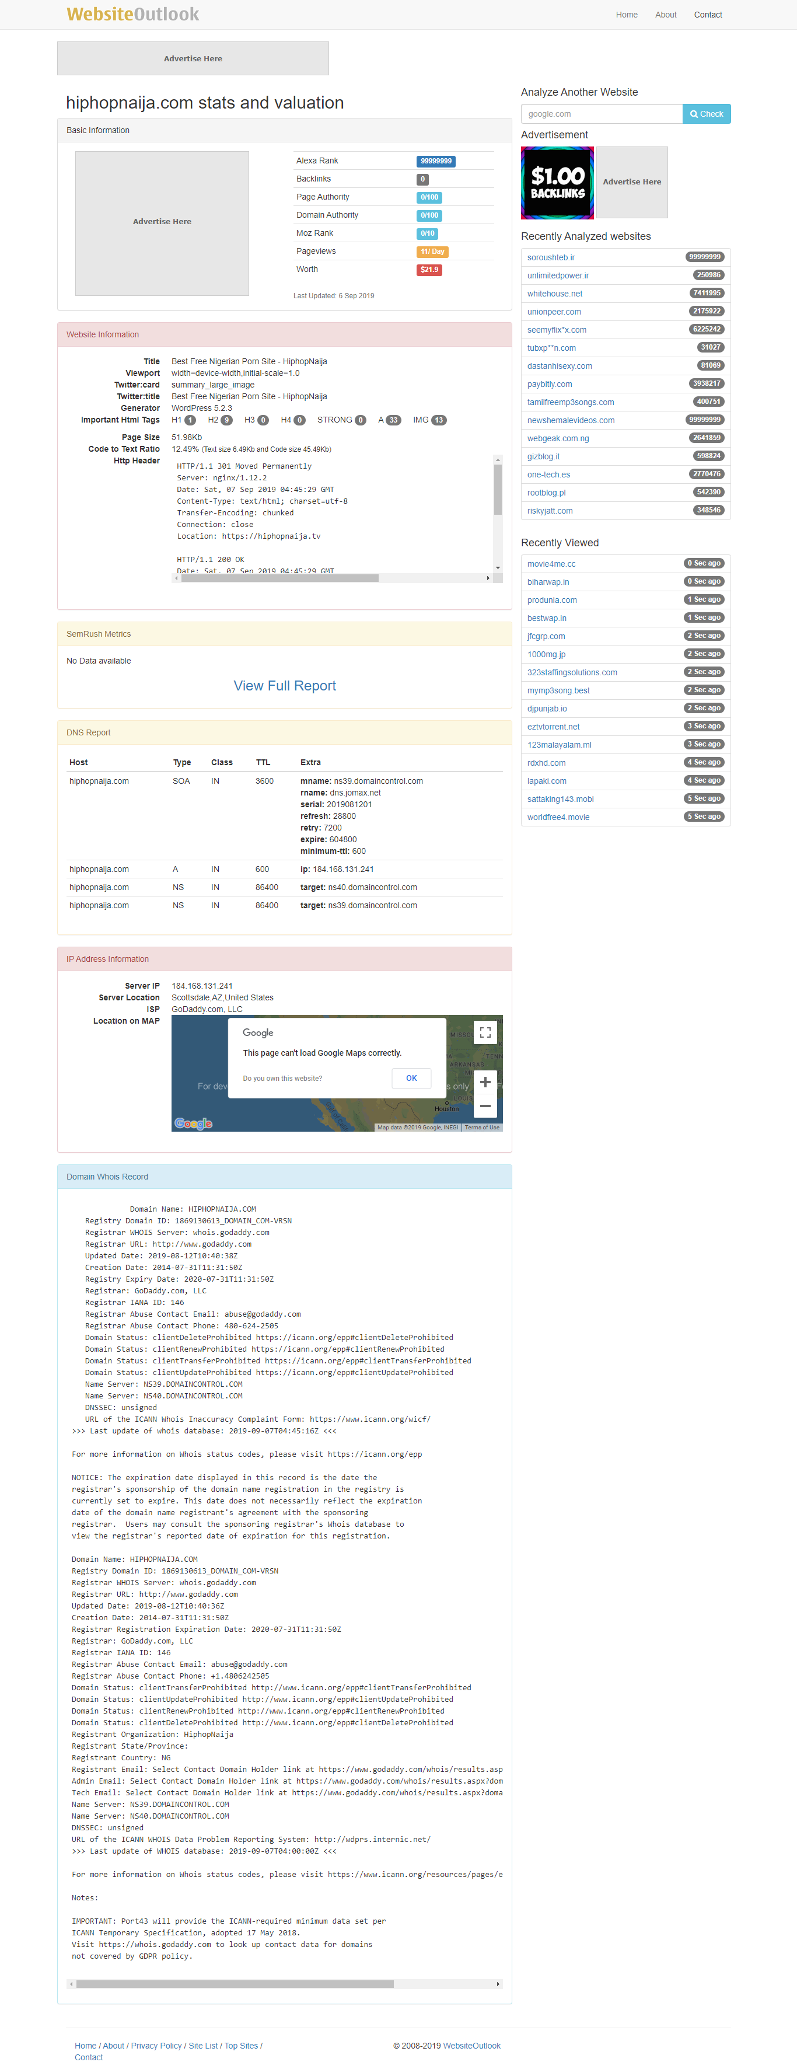The width and height of the screenshot is (797, 2069).
Task: Open footer Home link
Action: (x=85, y=2046)
